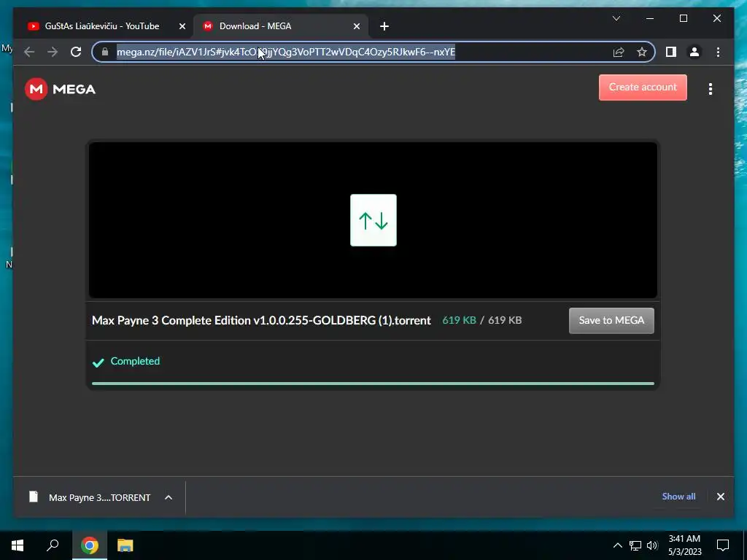Click the transfer arrows file icon
747x560 pixels.
click(373, 220)
